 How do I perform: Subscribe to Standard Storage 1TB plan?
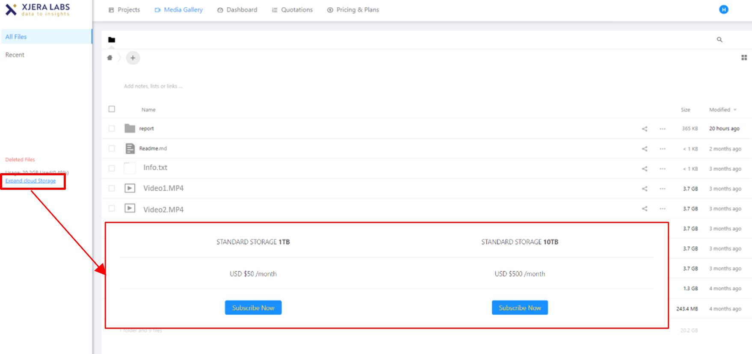253,308
